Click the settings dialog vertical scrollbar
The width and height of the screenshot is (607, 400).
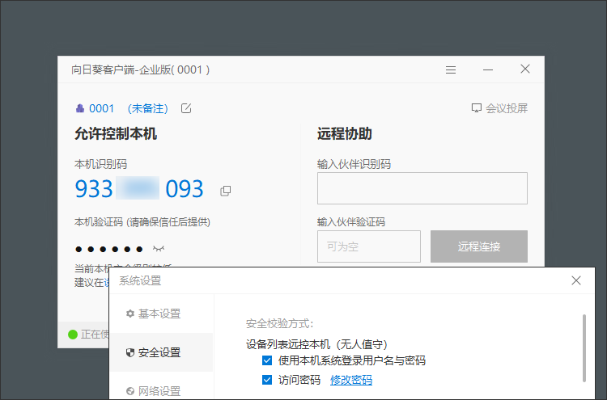coord(584,348)
